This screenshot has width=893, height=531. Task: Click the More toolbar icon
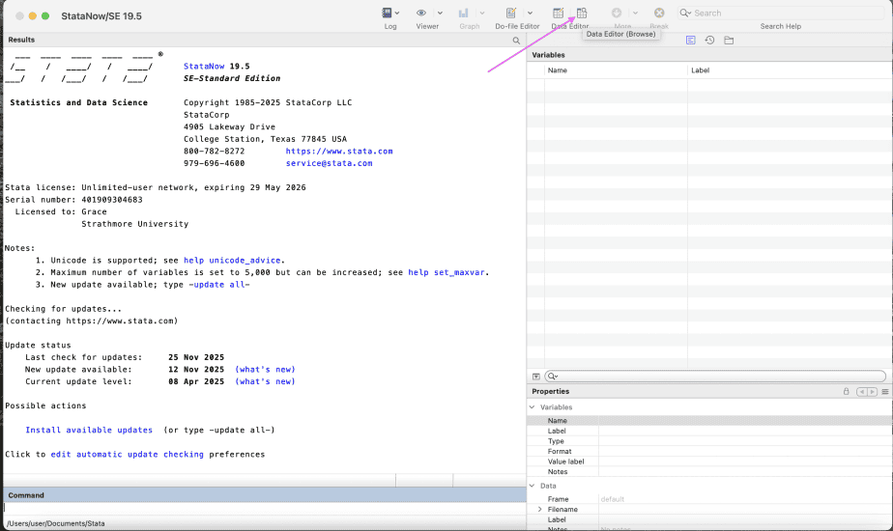point(617,13)
